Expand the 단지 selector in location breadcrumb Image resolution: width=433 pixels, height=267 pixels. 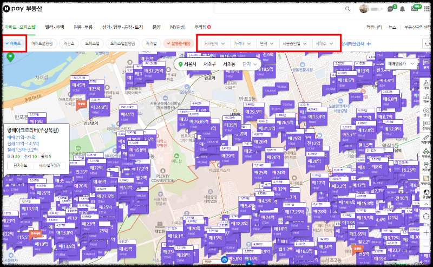tap(250, 64)
